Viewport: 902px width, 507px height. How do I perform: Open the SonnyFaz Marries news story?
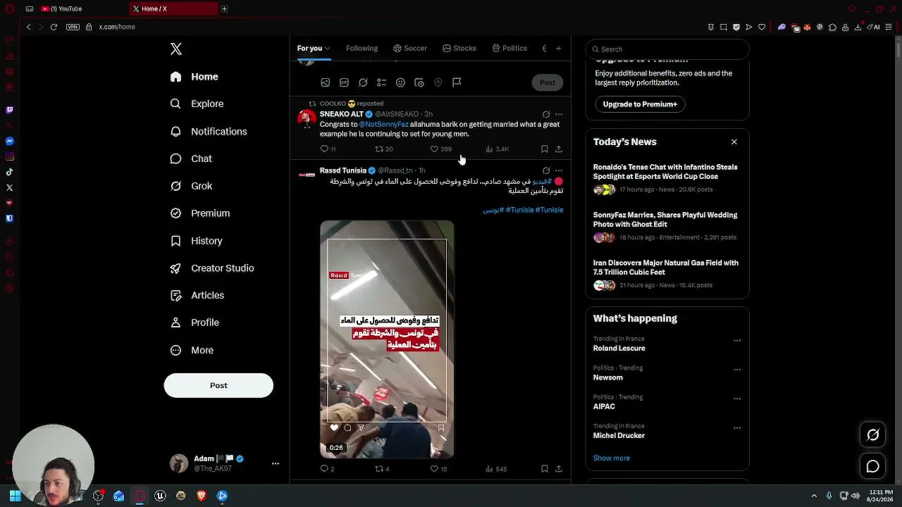pyautogui.click(x=667, y=227)
